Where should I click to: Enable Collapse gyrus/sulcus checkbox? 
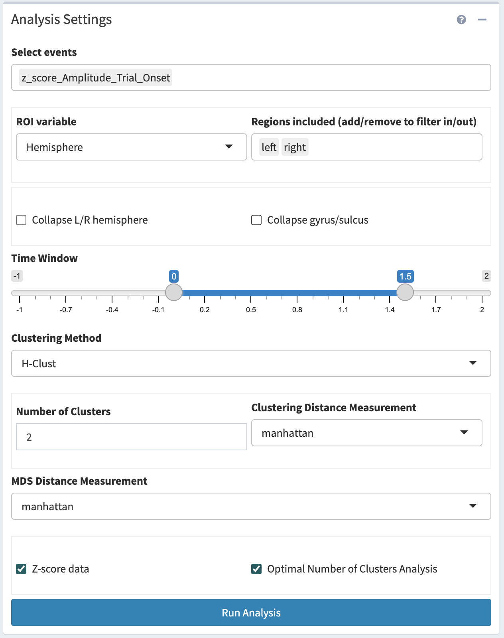pyautogui.click(x=256, y=220)
